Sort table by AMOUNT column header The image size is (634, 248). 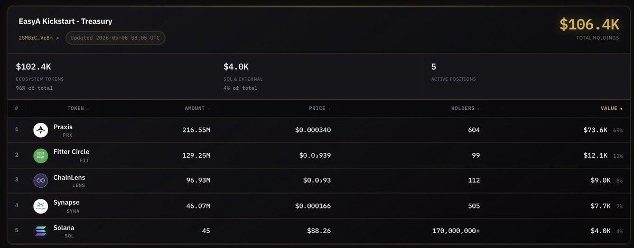[x=197, y=108]
